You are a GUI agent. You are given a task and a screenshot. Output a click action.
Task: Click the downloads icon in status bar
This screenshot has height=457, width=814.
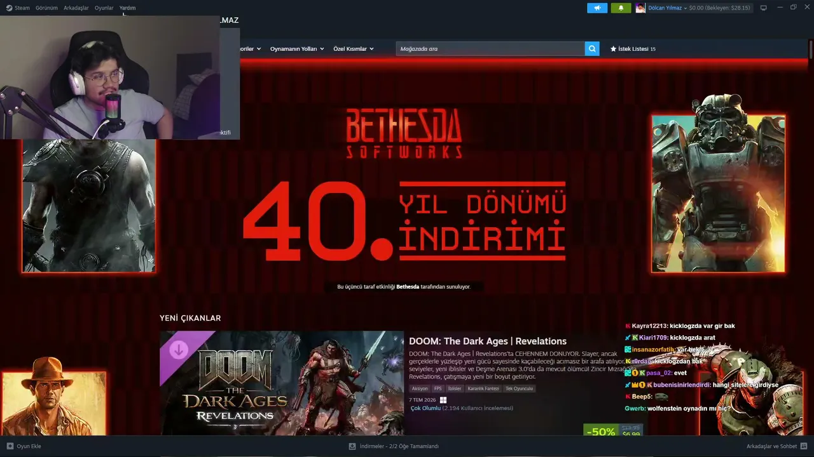point(352,446)
